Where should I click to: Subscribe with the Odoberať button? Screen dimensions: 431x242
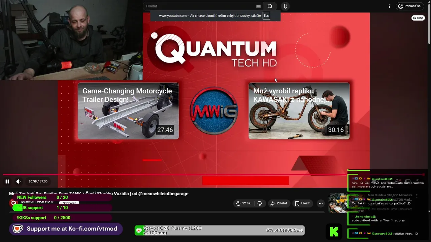[x=69, y=203]
